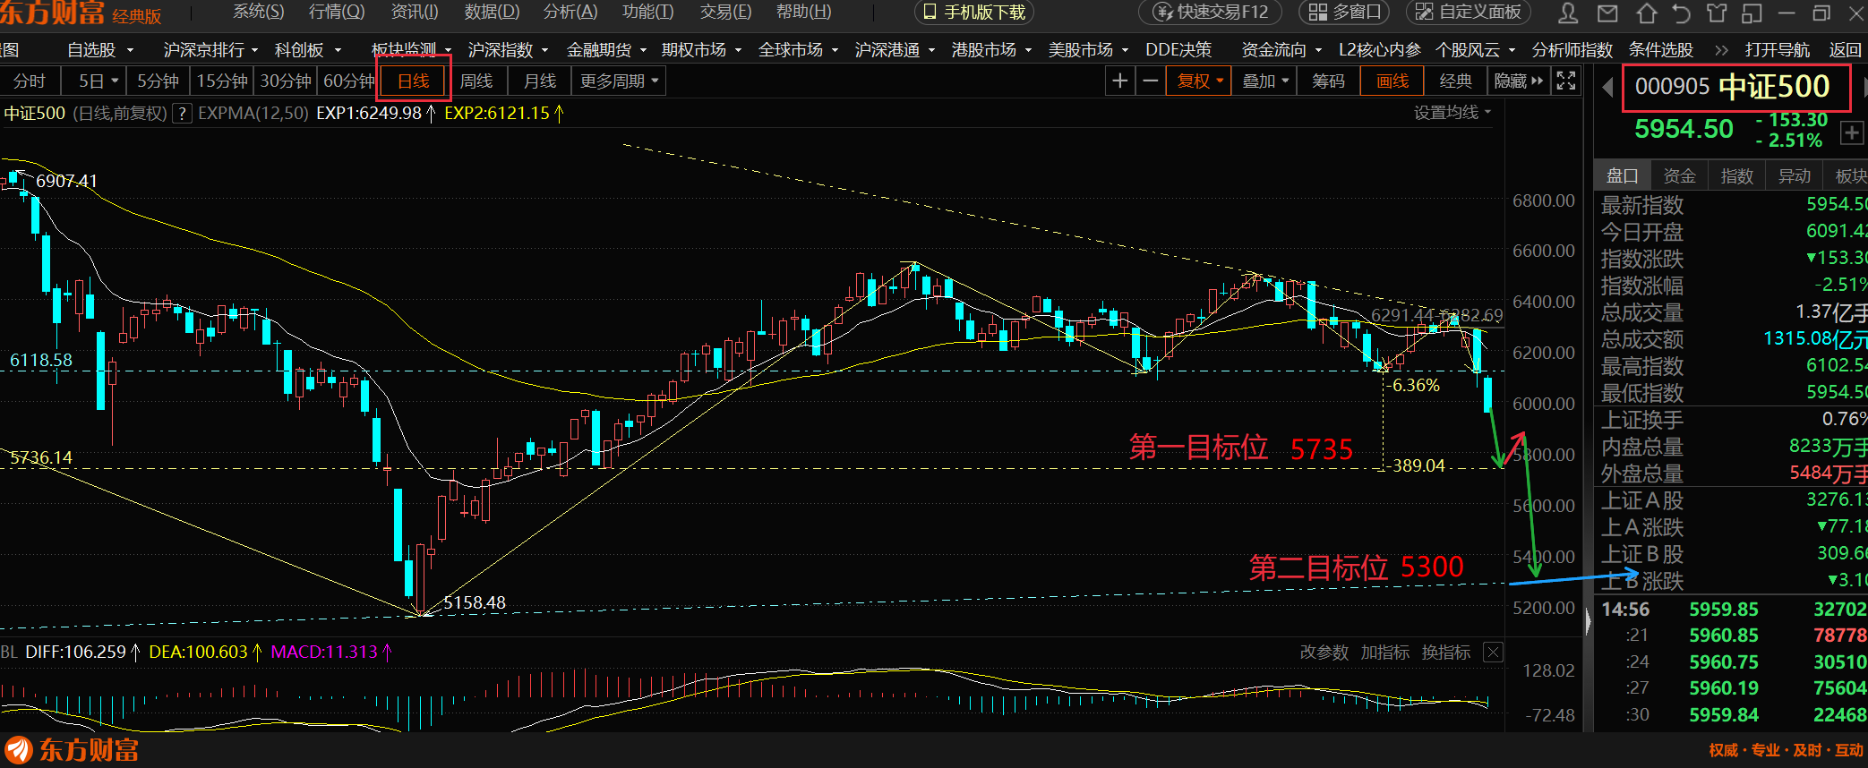Switch to 经典 classic view
The width and height of the screenshot is (1868, 768).
click(x=1456, y=81)
